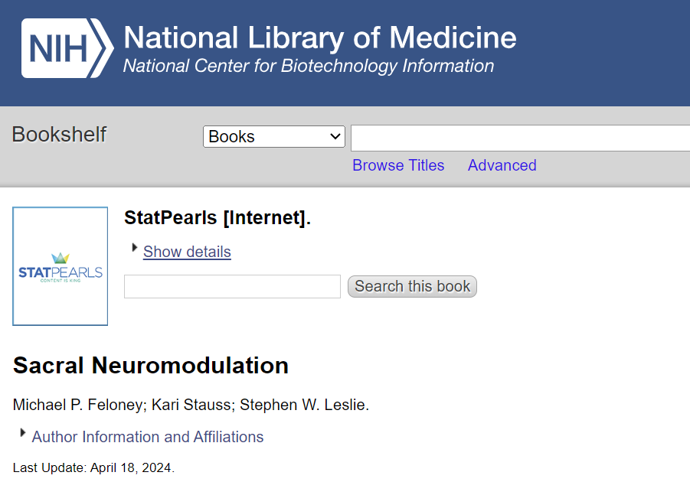
Task: Open the Books database dropdown
Action: (x=273, y=137)
